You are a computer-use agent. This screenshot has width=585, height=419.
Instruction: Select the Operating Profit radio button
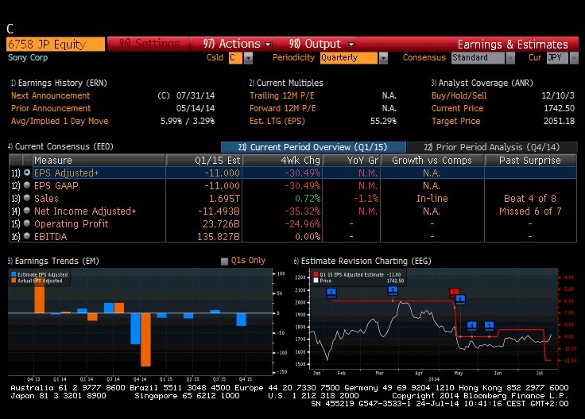[x=27, y=223]
